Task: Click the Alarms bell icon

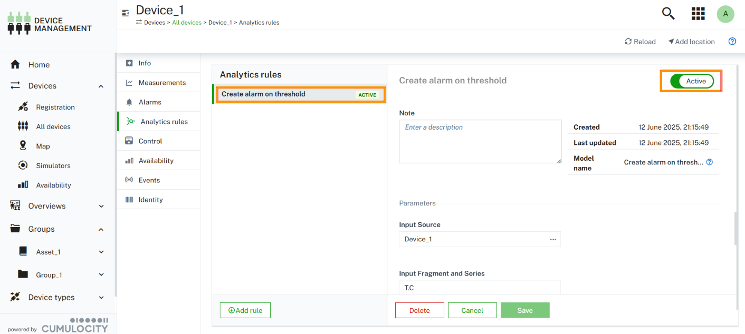Action: (129, 102)
